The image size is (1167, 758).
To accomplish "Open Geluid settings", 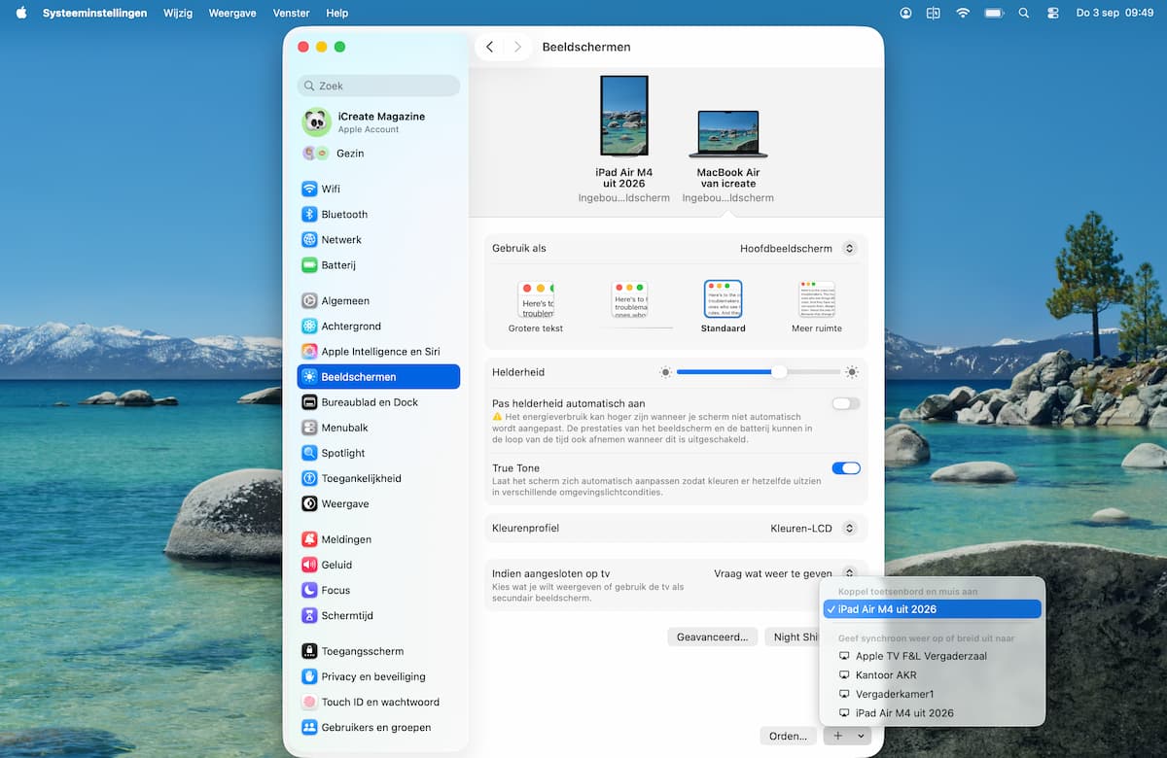I will pyautogui.click(x=378, y=564).
